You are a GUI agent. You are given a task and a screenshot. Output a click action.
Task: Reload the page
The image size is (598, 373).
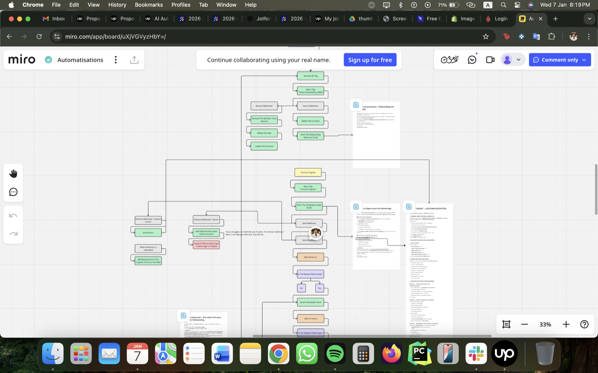click(39, 37)
